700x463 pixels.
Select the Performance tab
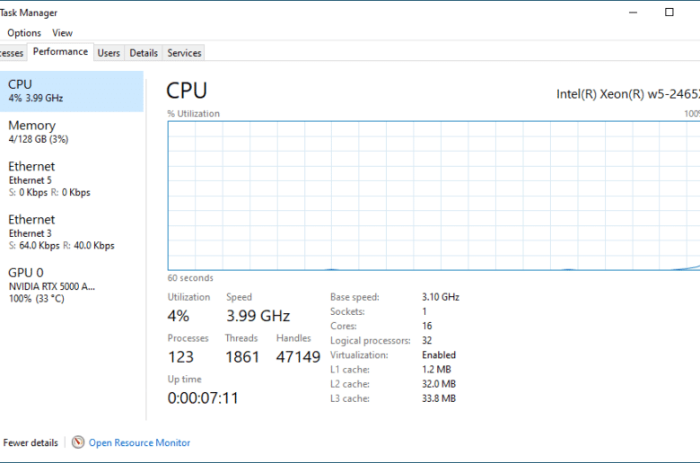(x=60, y=52)
